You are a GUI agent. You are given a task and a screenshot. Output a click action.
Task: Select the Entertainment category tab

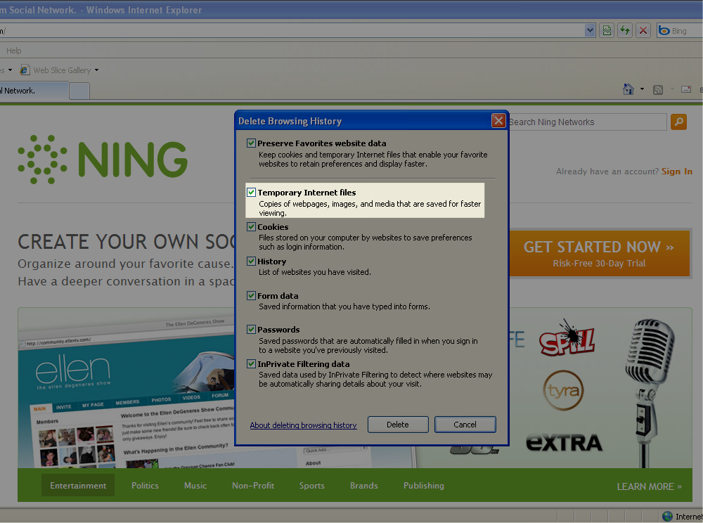click(78, 485)
